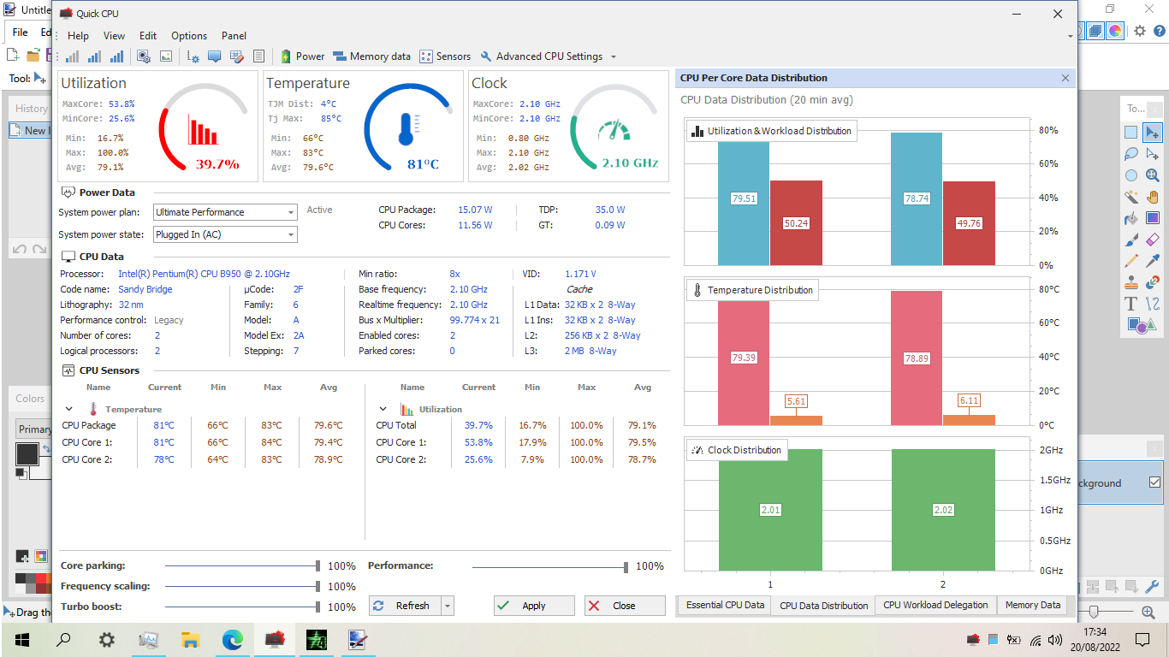The width and height of the screenshot is (1169, 657).
Task: Open the View menu
Action: 114,36
